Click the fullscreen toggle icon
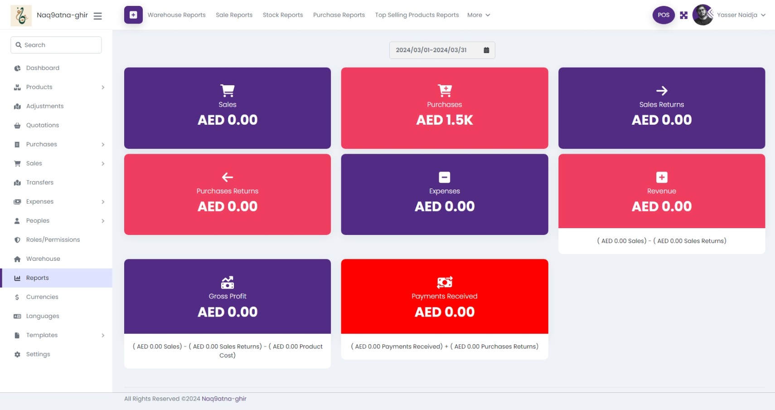 (683, 15)
